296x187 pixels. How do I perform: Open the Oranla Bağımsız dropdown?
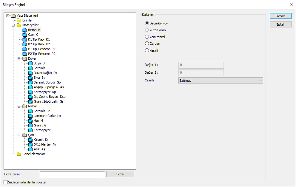pos(221,81)
